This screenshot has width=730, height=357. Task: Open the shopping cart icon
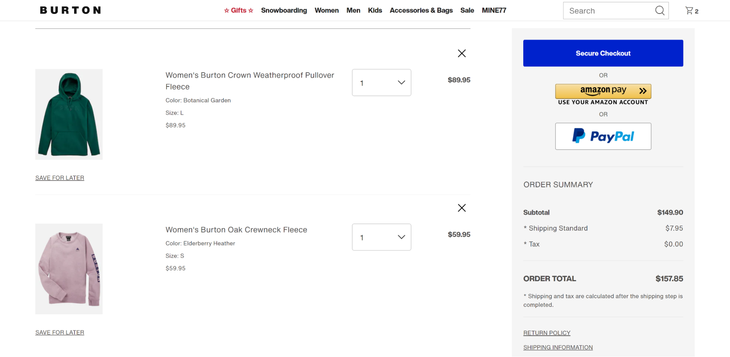[x=692, y=11]
